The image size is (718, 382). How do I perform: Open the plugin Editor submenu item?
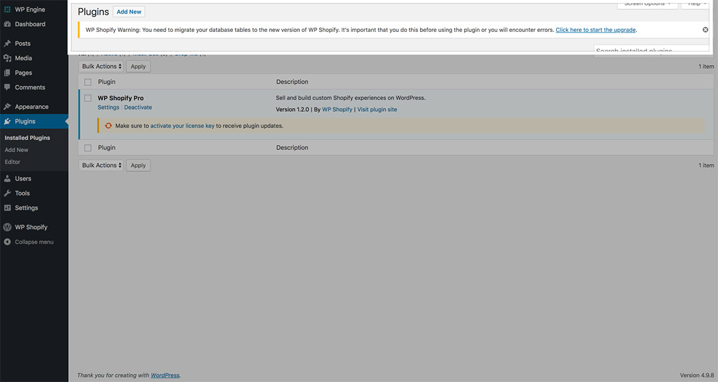(12, 162)
